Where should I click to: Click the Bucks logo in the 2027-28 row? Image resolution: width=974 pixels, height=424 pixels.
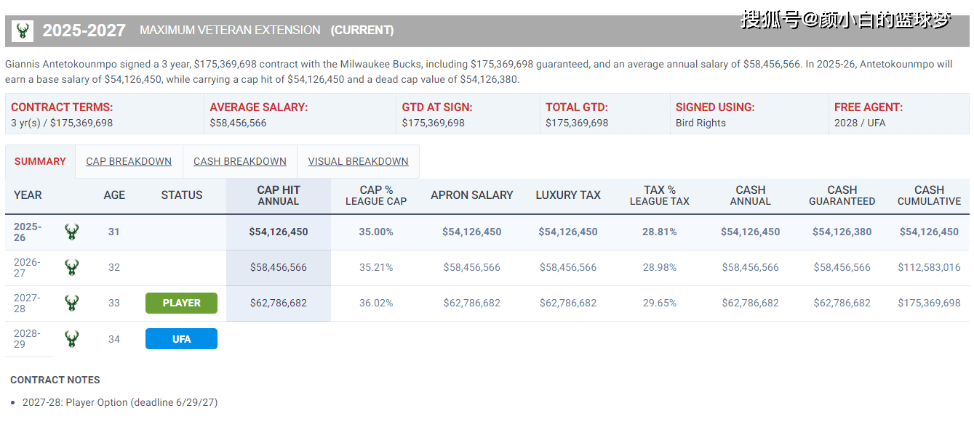pos(71,303)
